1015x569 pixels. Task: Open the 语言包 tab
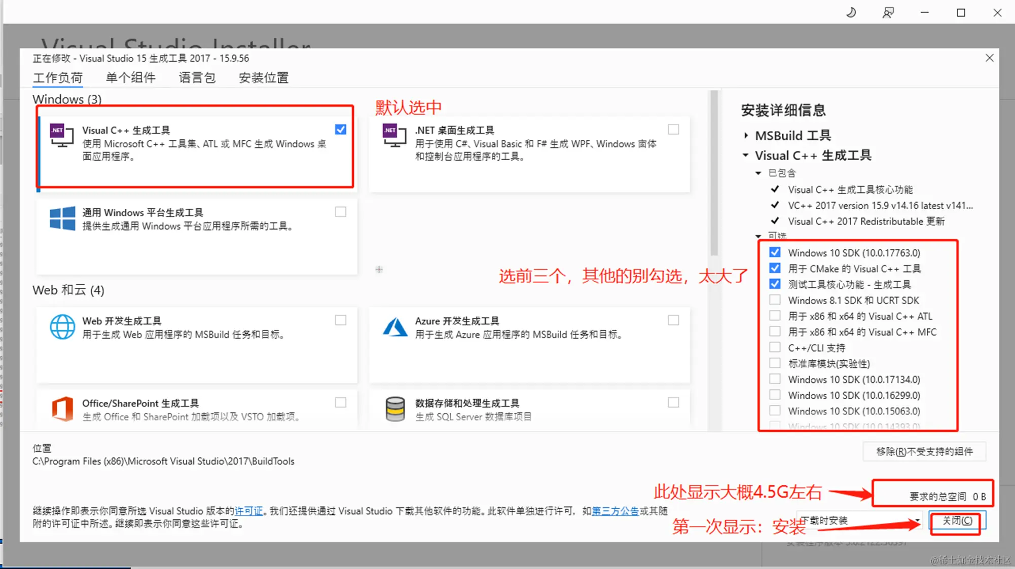(197, 78)
